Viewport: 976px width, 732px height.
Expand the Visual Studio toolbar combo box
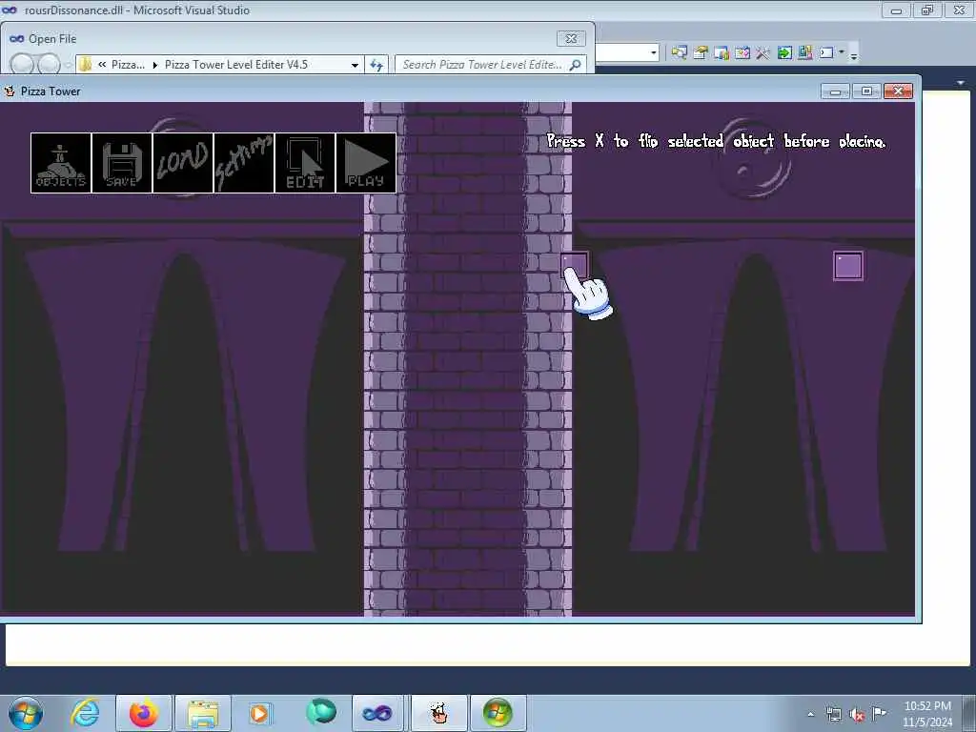tap(654, 52)
